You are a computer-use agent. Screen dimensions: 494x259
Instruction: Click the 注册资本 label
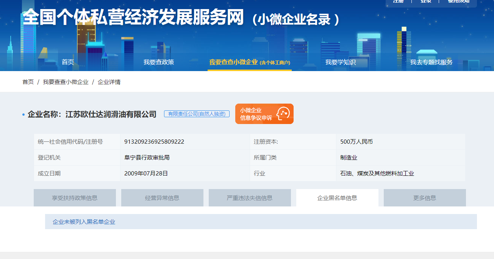click(x=266, y=142)
